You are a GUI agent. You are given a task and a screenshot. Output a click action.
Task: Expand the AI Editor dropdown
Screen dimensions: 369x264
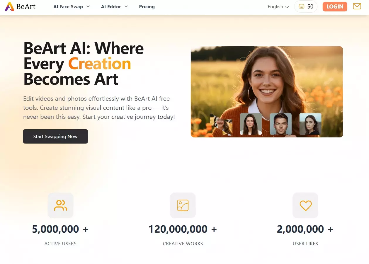click(115, 6)
